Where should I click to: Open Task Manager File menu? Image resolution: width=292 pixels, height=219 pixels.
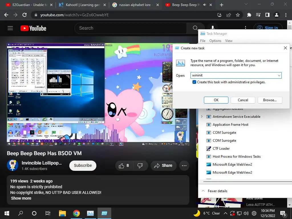(x=203, y=41)
